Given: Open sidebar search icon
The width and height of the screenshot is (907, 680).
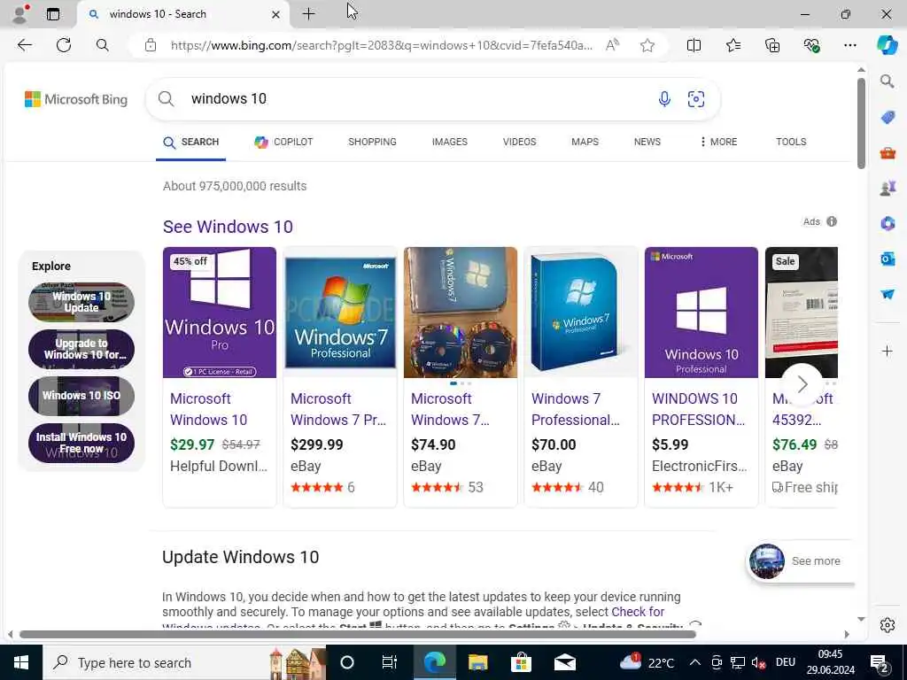Looking at the screenshot, I should pos(887,81).
